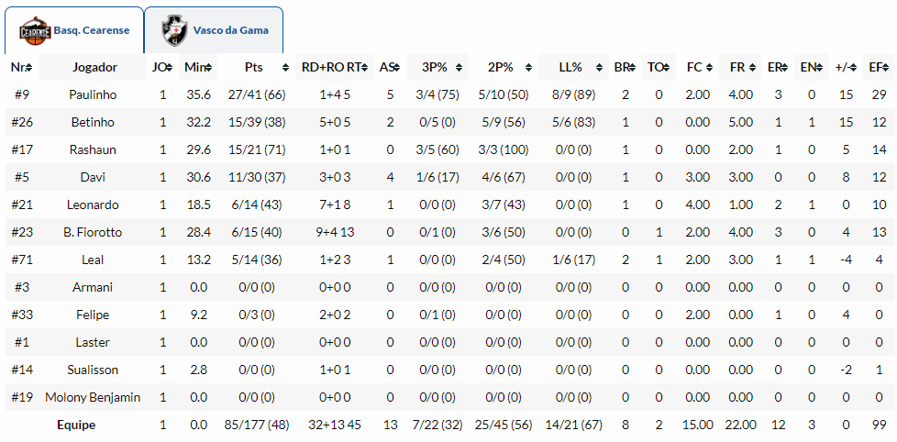Click the Jogador column header

(94, 67)
